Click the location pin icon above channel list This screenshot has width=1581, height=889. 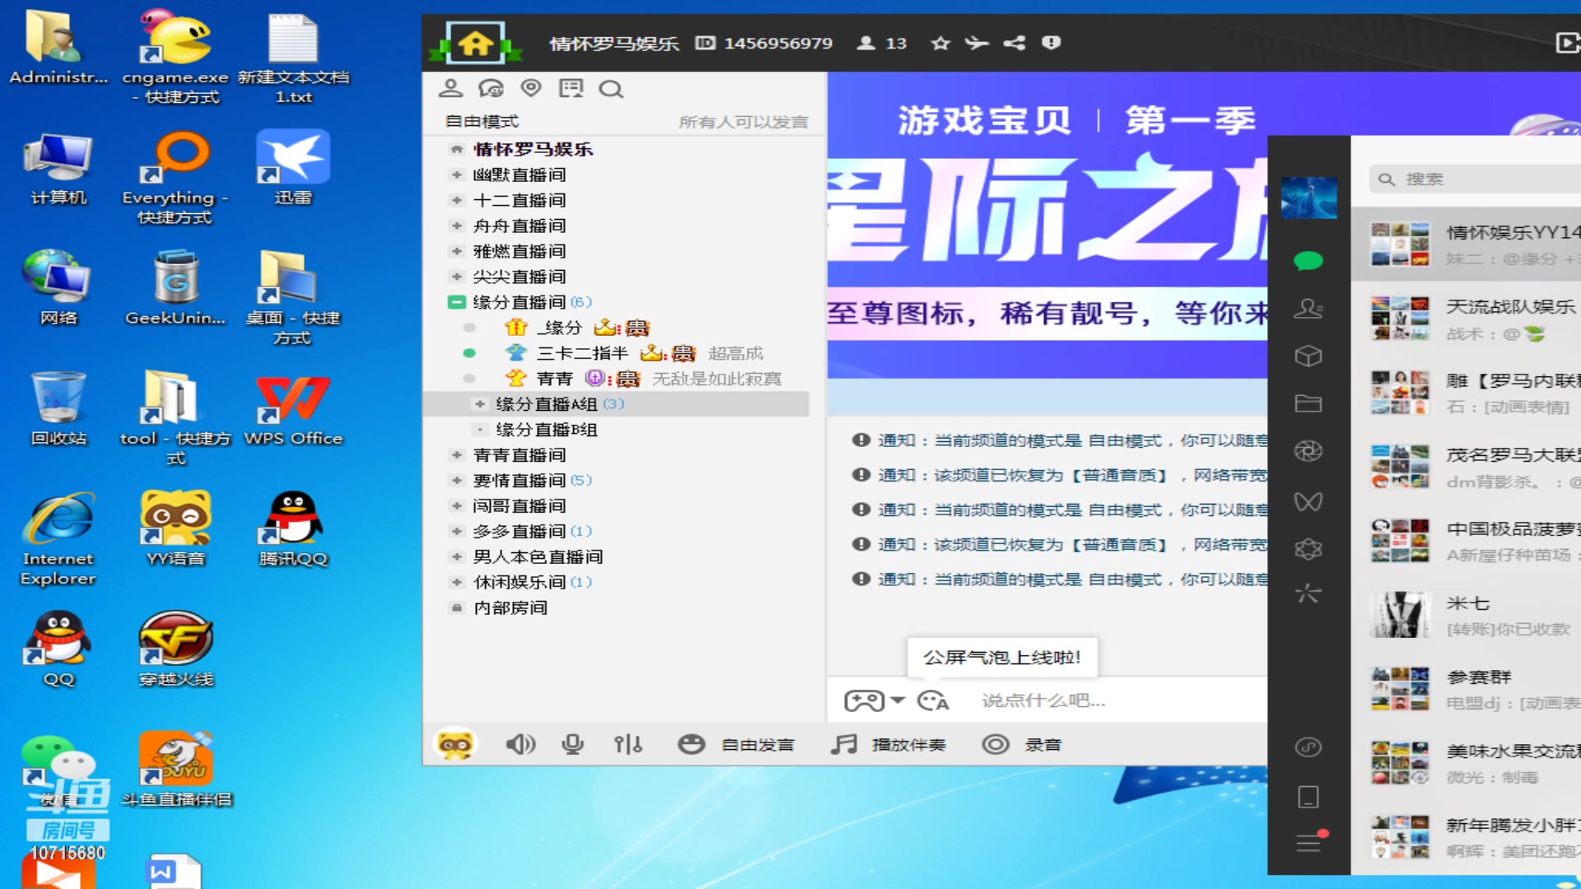(531, 88)
